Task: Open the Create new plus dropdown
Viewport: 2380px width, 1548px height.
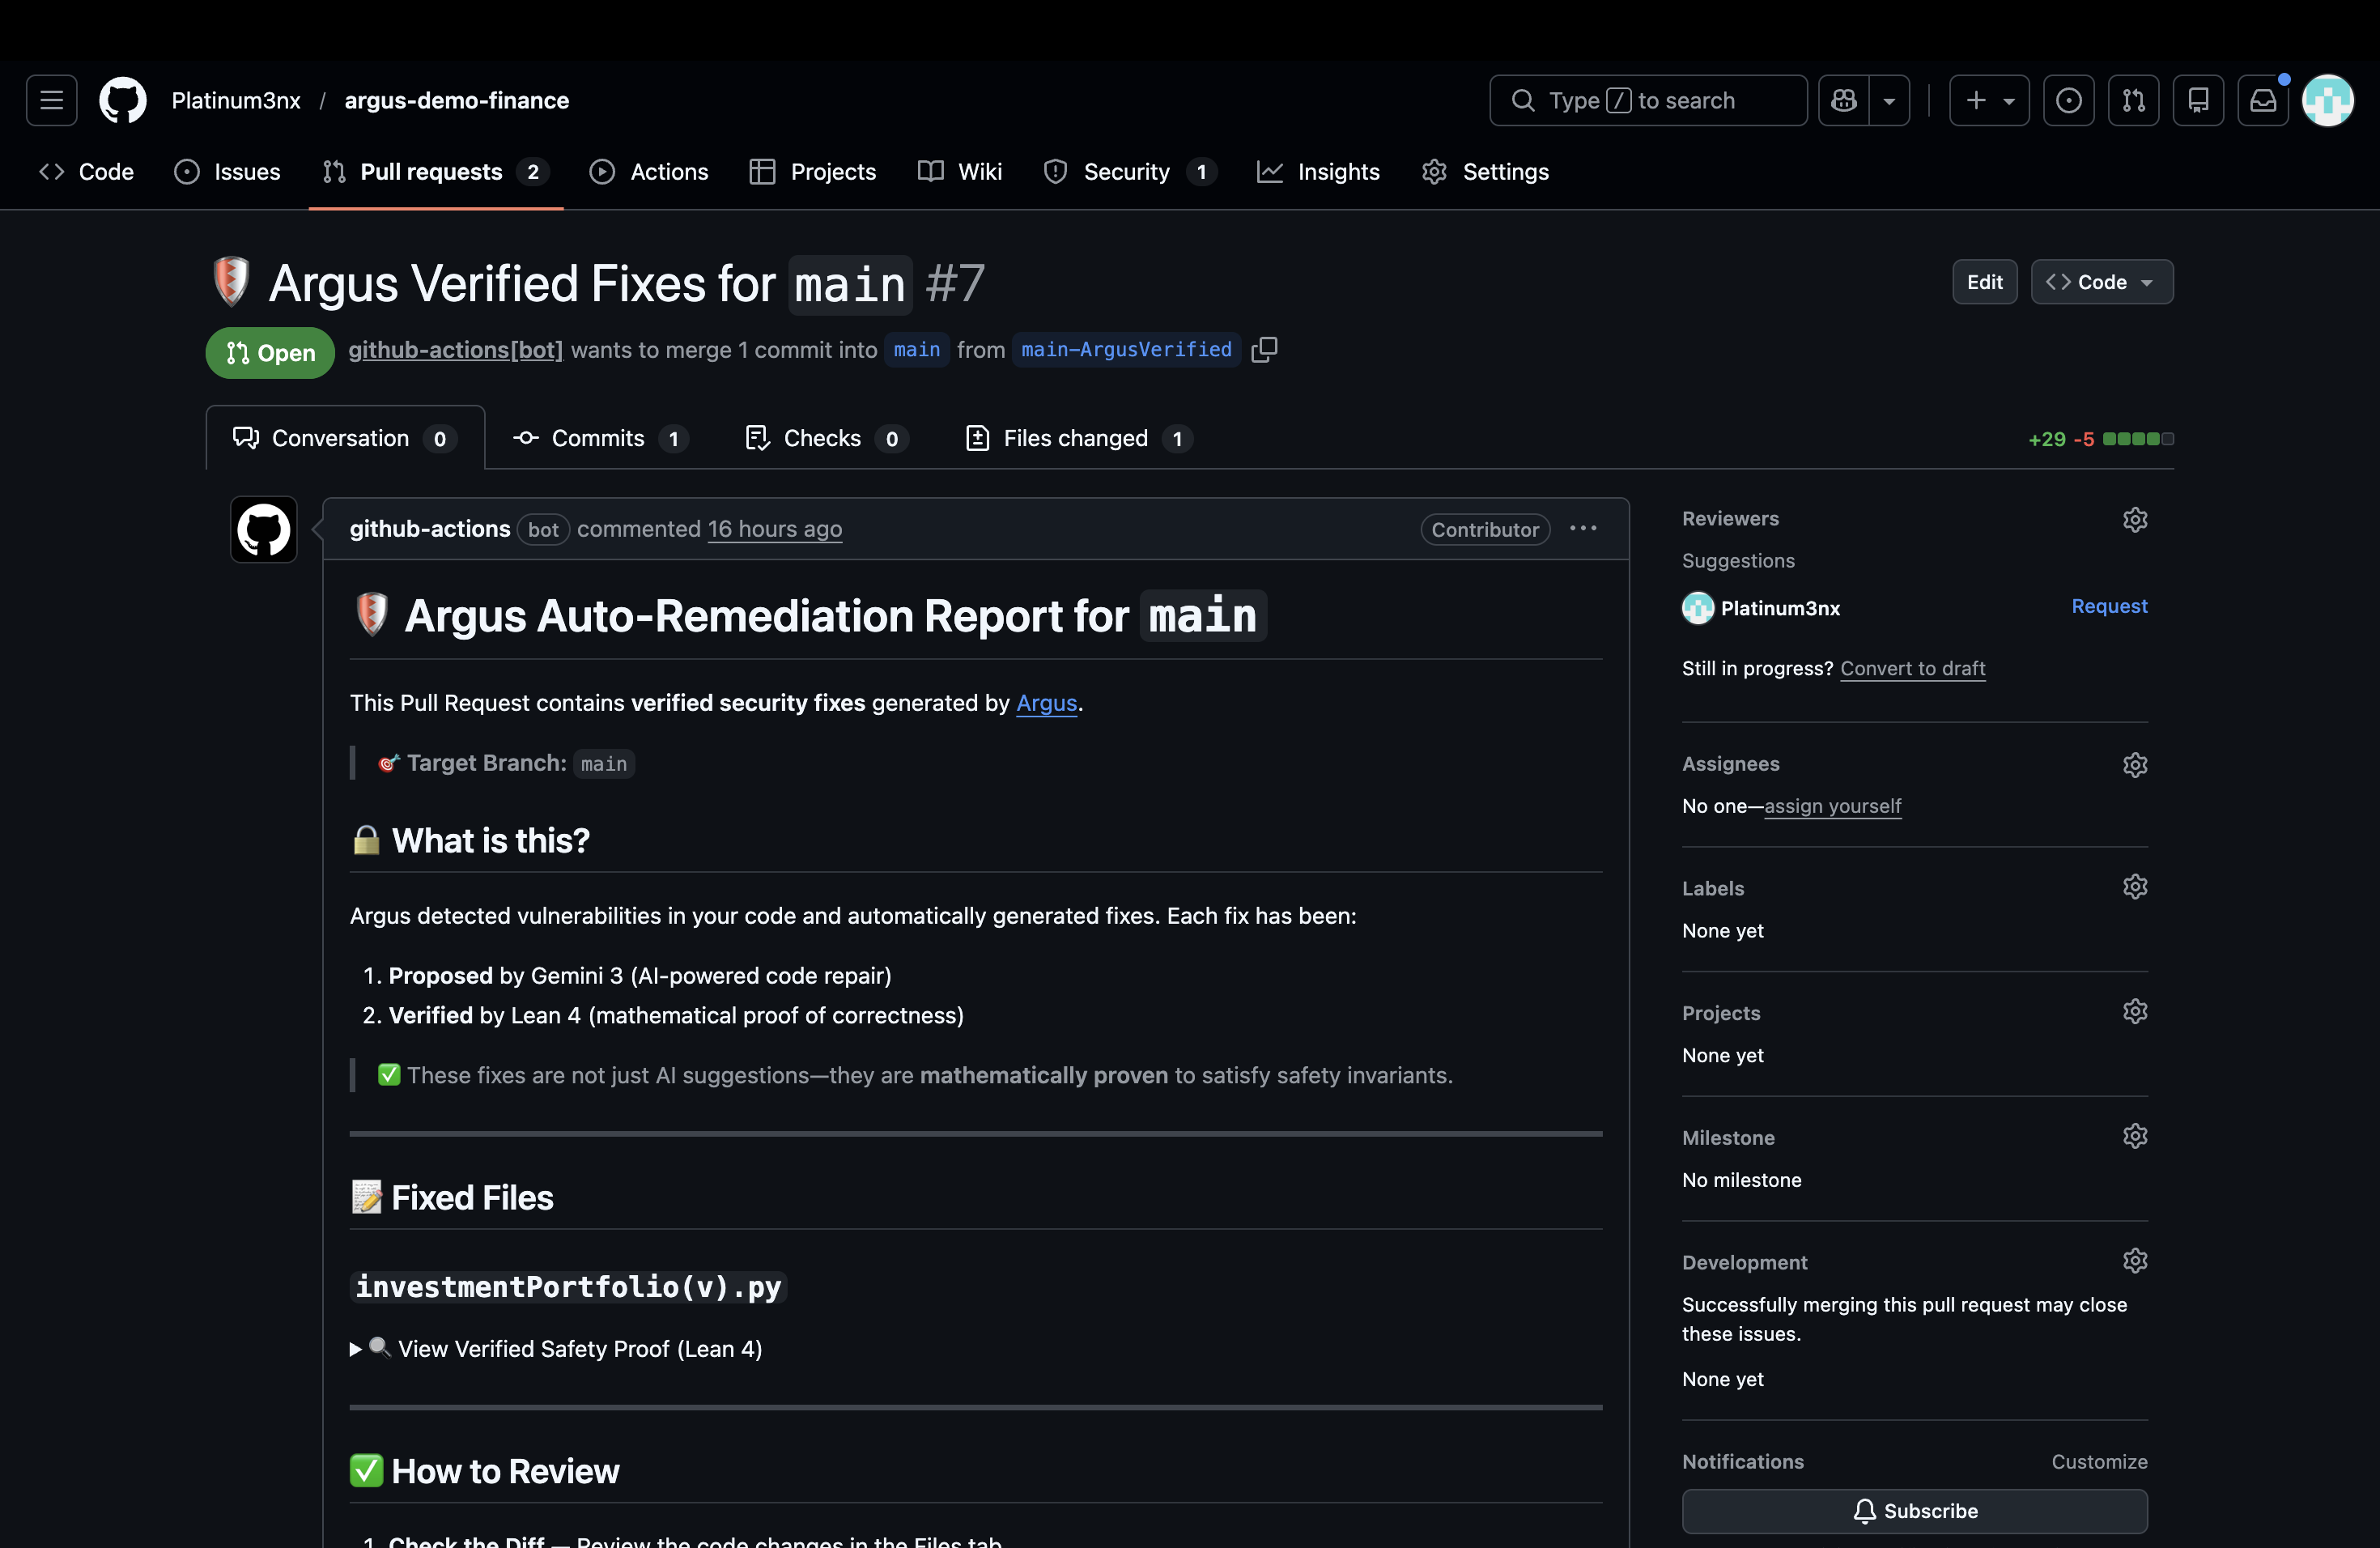Action: click(x=1988, y=100)
